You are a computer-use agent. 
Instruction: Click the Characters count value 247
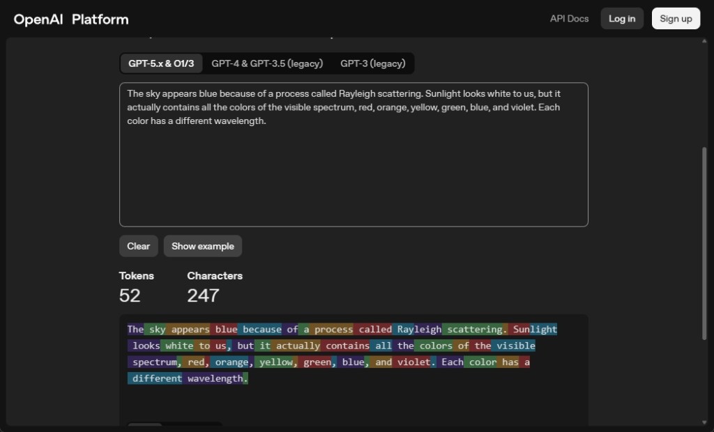pos(204,295)
